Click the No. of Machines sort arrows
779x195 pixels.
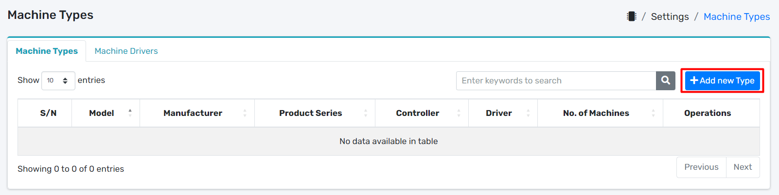[x=653, y=113]
